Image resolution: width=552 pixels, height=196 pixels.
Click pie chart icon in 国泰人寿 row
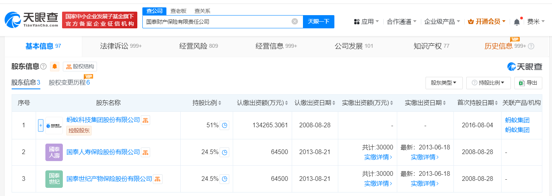(225, 152)
